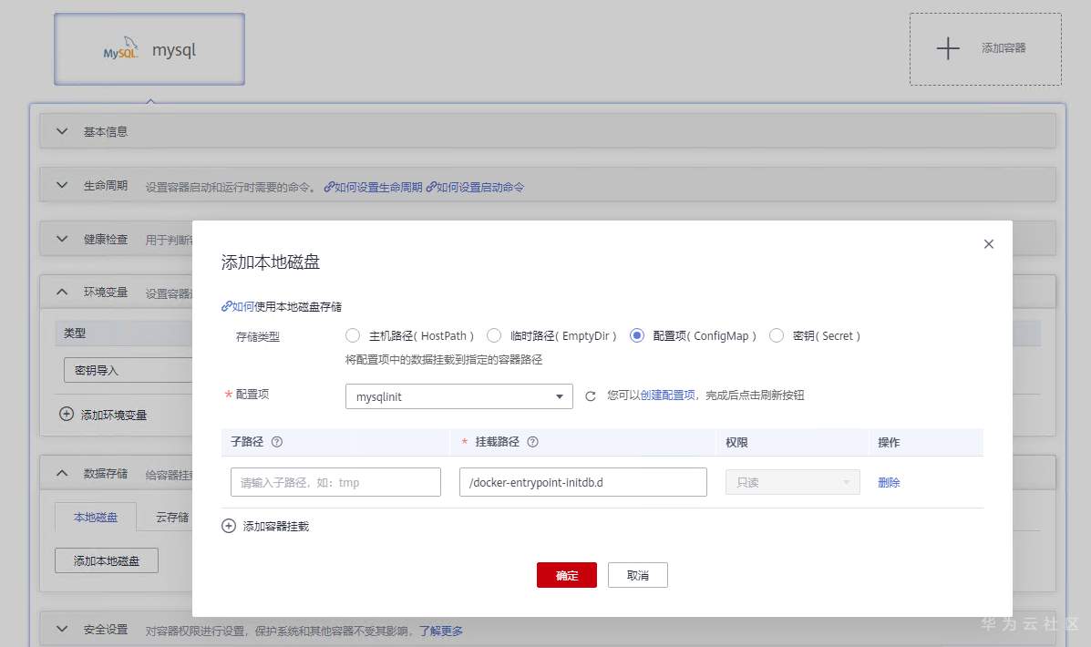This screenshot has width=1091, height=647.
Task: Click 删除 link in mount row
Action: [889, 482]
